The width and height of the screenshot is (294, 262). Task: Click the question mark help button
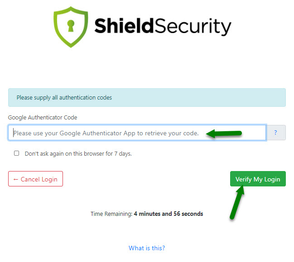(x=276, y=133)
